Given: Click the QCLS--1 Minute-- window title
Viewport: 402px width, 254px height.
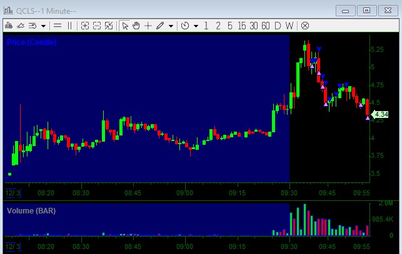Looking at the screenshot, I should 46,11.
